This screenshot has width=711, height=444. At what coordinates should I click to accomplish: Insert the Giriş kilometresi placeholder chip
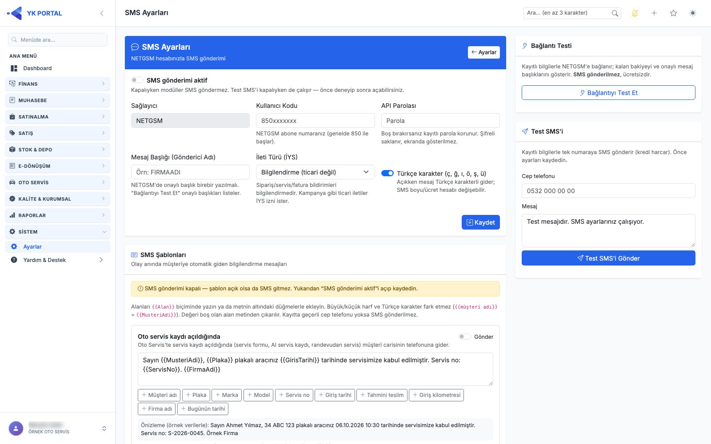point(436,395)
